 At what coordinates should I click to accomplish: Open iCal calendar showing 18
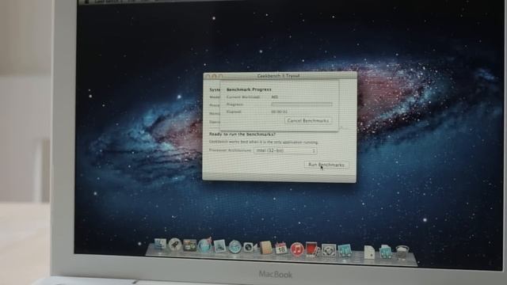click(281, 249)
